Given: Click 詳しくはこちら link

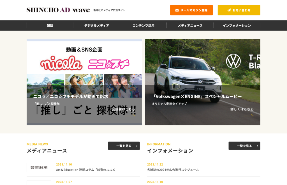Looking at the screenshot, I should click(242, 109).
